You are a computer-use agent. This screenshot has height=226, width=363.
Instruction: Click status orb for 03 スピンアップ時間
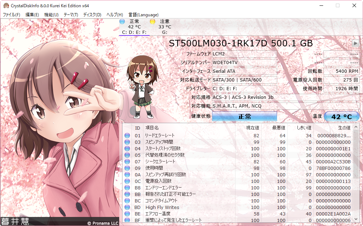coord(127,142)
